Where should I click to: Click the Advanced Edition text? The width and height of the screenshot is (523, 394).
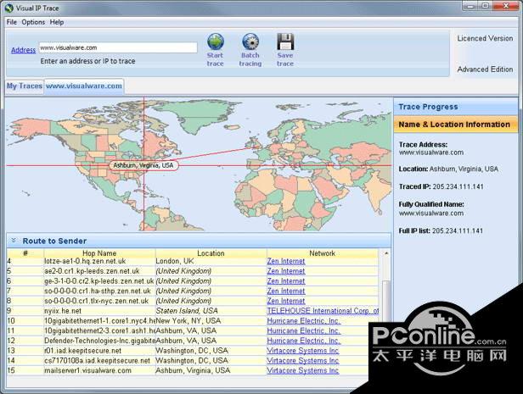click(x=485, y=69)
